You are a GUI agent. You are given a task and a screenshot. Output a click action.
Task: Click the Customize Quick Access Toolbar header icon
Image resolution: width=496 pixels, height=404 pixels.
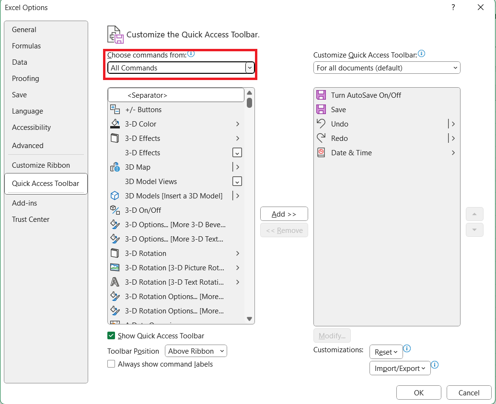115,35
